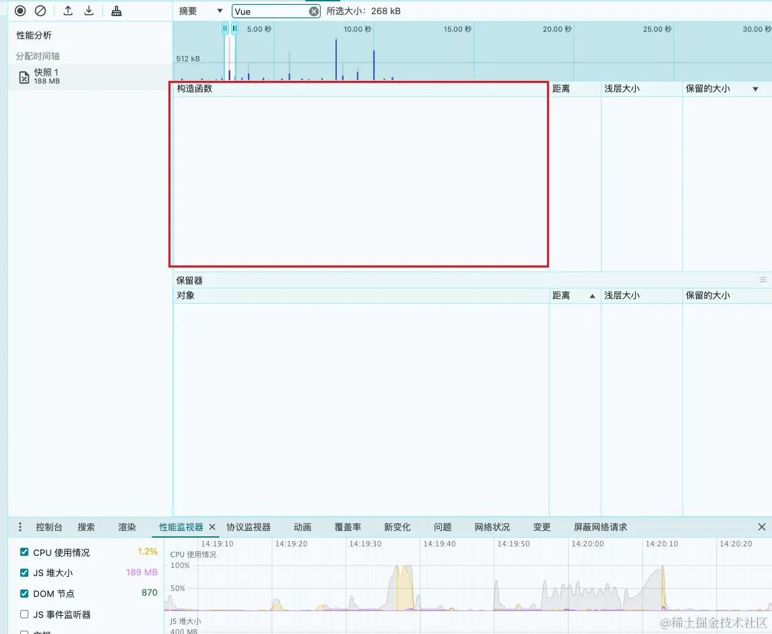Sort by 浅层大小 in constructor table

point(641,89)
